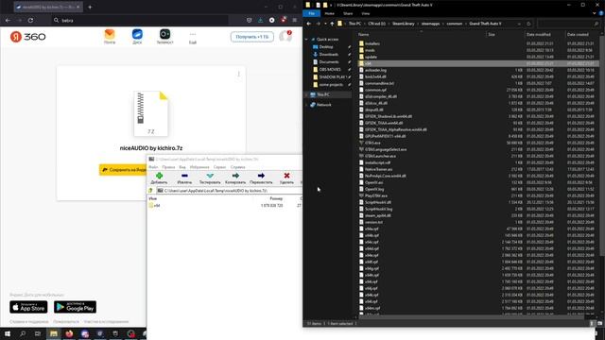Screen dimensions: 605x340
Task: Click File Explorer on the taskbar
Action: tap(54, 333)
